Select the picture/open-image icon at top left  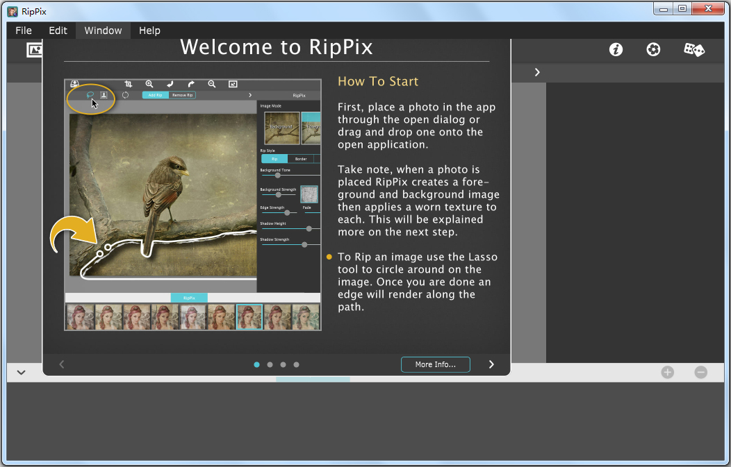(x=34, y=49)
